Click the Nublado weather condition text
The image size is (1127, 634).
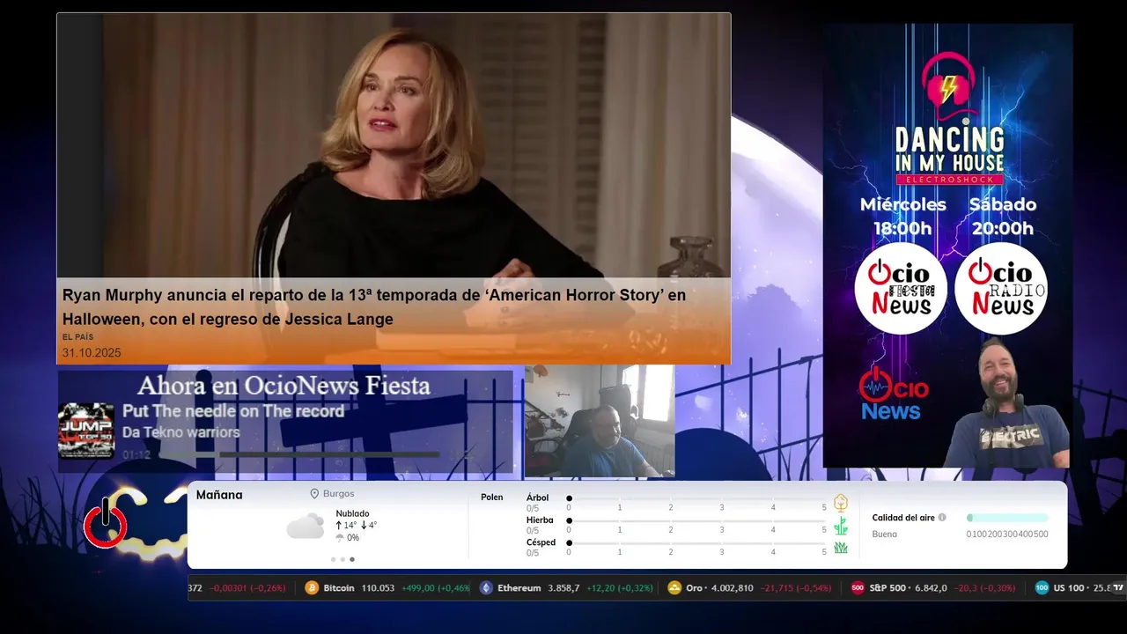tap(352, 513)
